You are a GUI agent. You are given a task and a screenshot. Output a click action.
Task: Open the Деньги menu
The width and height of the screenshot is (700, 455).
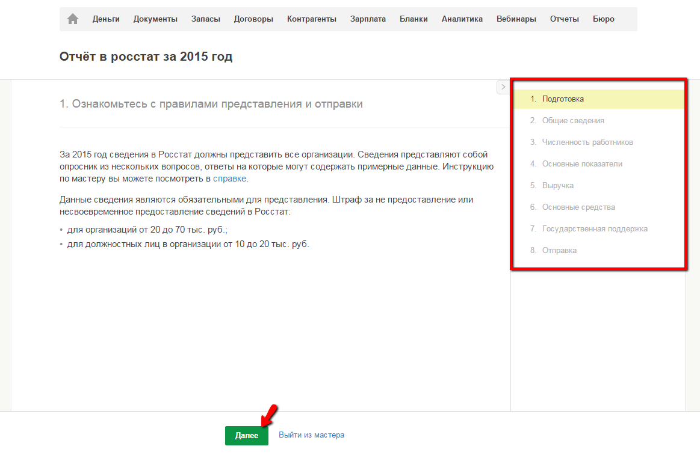click(106, 19)
